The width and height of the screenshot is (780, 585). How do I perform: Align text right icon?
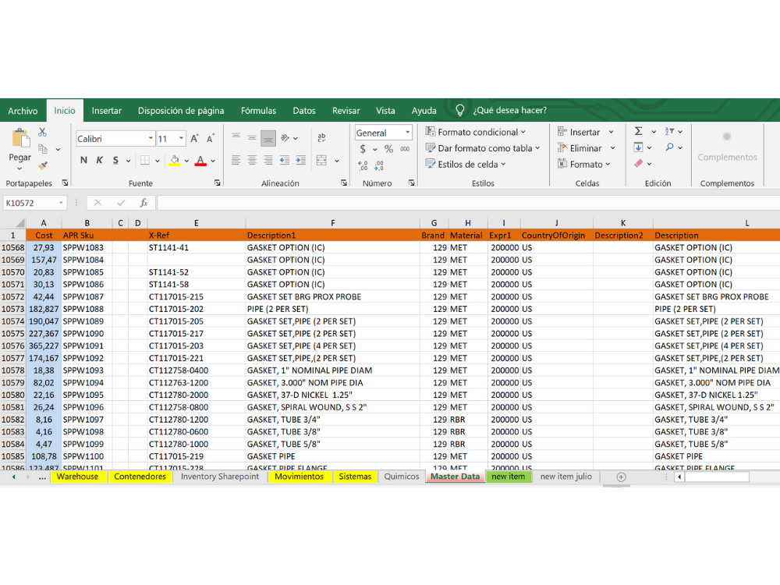pos(268,160)
